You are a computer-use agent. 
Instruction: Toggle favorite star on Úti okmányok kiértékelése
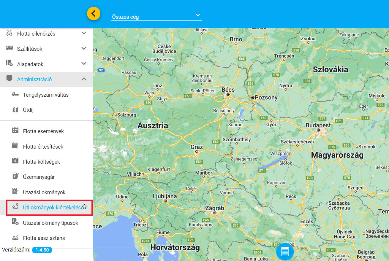[85, 207]
